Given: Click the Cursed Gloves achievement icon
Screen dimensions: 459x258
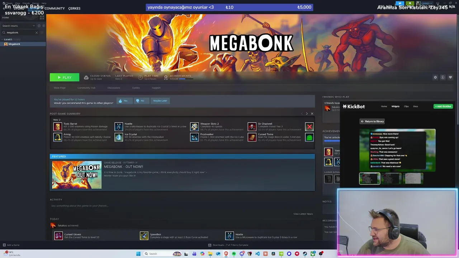Looking at the screenshot, I should 58,235.
